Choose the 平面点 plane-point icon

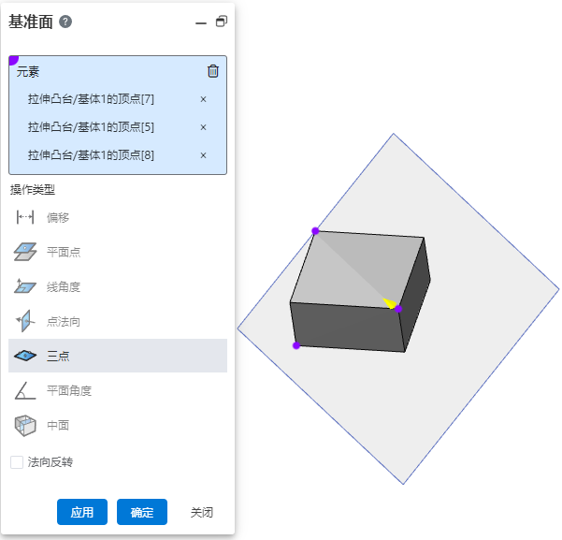tap(25, 252)
